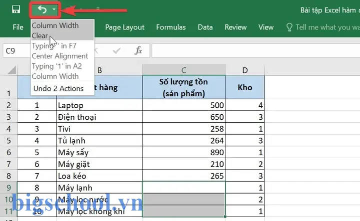Image resolution: width=360 pixels, height=221 pixels.
Task: Select the first Column Width undo entry
Action: click(62, 25)
